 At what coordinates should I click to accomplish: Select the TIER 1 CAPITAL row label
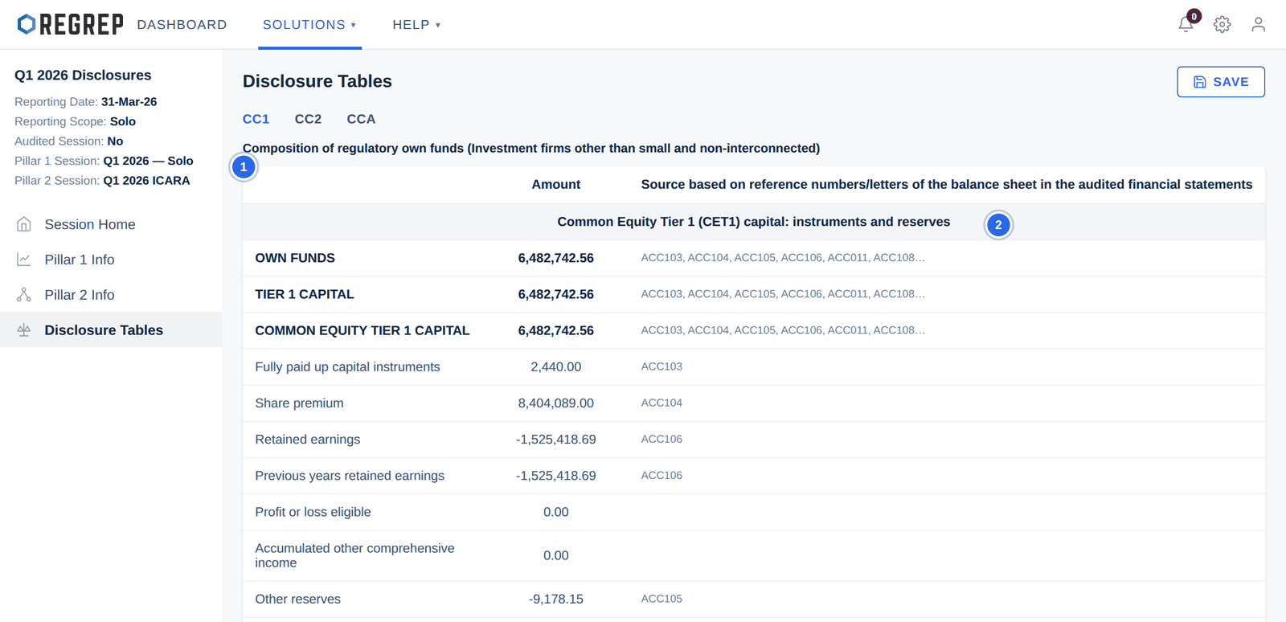304,294
